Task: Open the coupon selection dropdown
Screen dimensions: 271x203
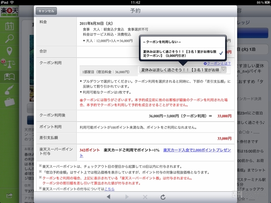Action: click(182, 70)
